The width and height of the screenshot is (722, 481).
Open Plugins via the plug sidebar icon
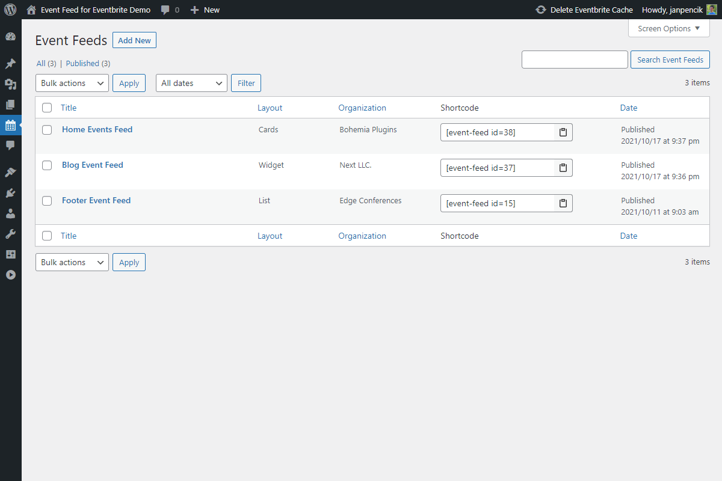(x=10, y=193)
